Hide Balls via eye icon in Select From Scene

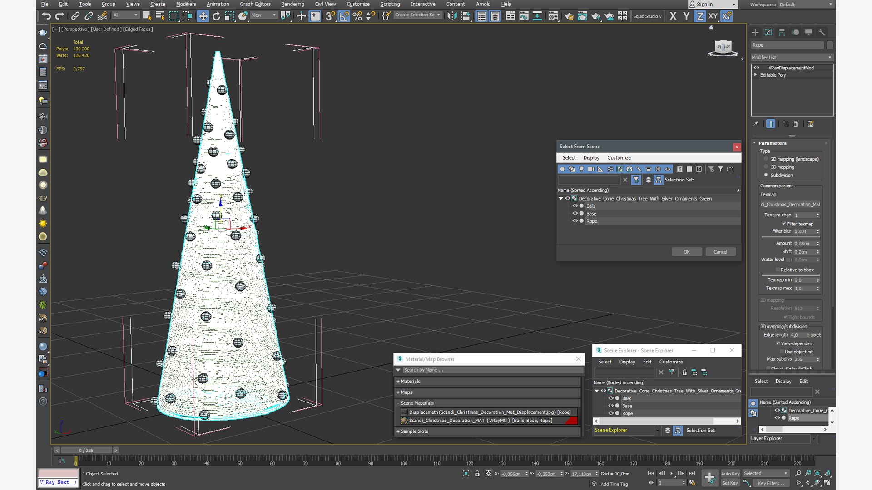575,206
